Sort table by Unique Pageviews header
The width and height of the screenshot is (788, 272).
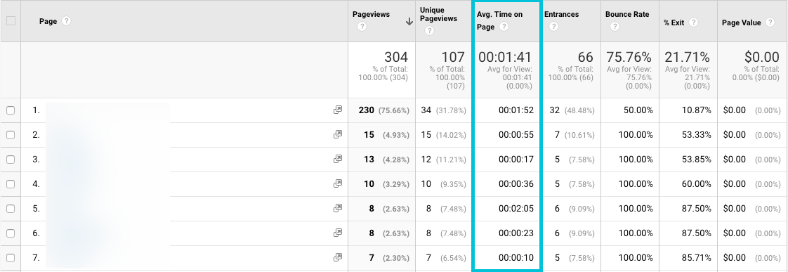[x=439, y=15]
